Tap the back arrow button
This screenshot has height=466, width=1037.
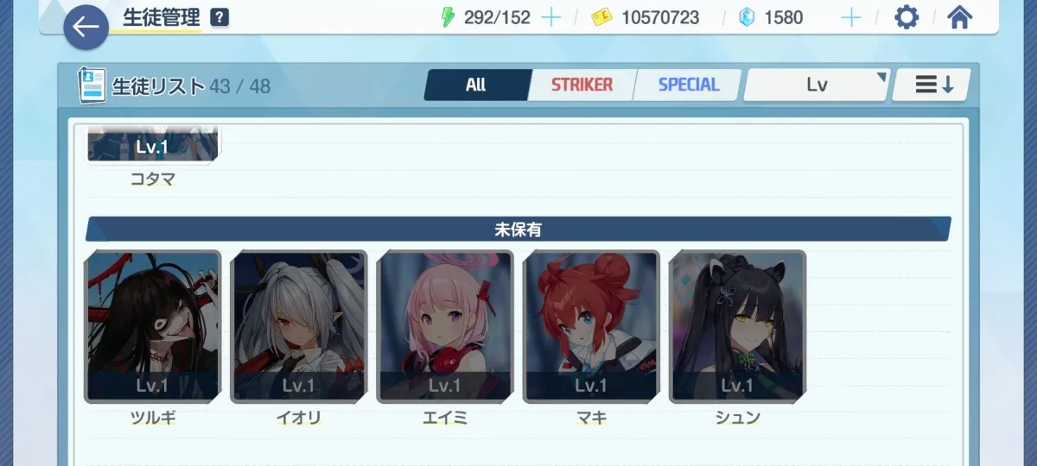pyautogui.click(x=86, y=27)
